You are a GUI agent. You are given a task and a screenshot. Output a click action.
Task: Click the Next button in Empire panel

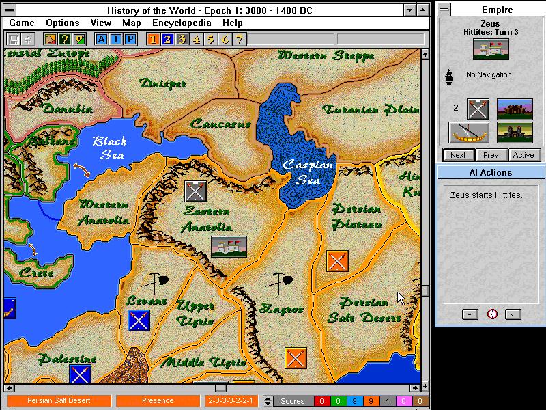[x=458, y=155]
